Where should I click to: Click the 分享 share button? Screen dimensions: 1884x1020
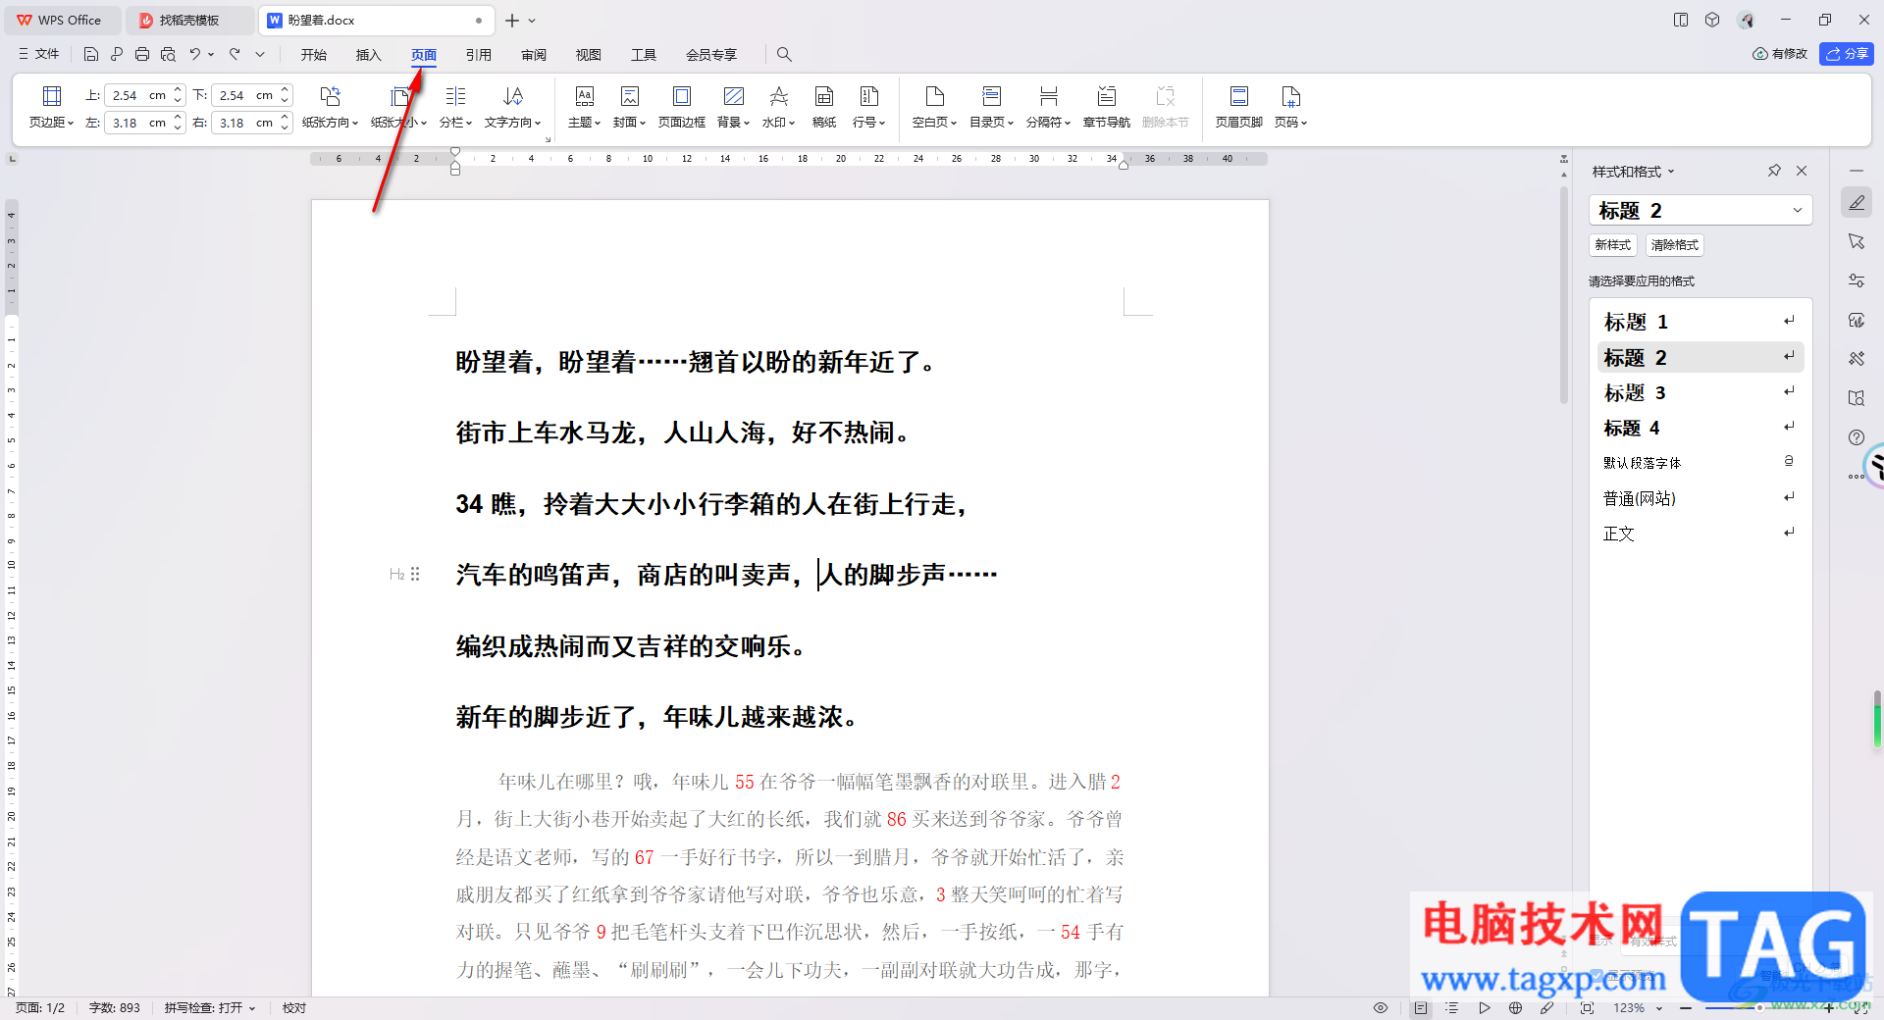tap(1847, 54)
